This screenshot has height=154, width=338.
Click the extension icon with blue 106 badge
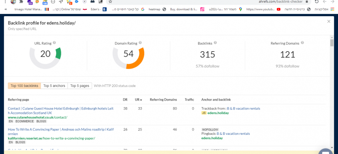[x=45, y=2]
